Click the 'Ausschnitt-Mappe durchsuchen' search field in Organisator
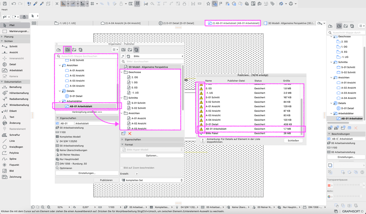This screenshot has width=366, height=214. (x=87, y=56)
